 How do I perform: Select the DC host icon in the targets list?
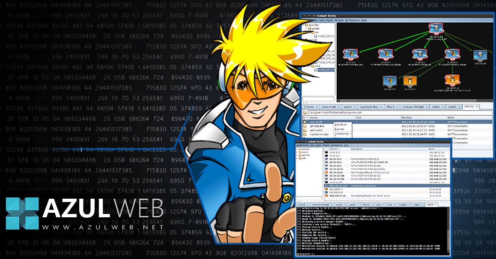(x=327, y=159)
